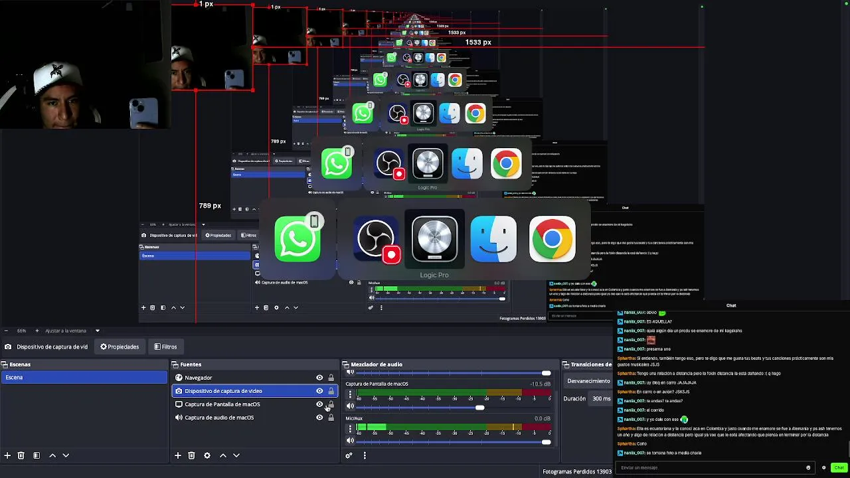Click 'Fotogramas Perdidos 13903' status text
Screen dimensions: 850x478
click(x=577, y=472)
